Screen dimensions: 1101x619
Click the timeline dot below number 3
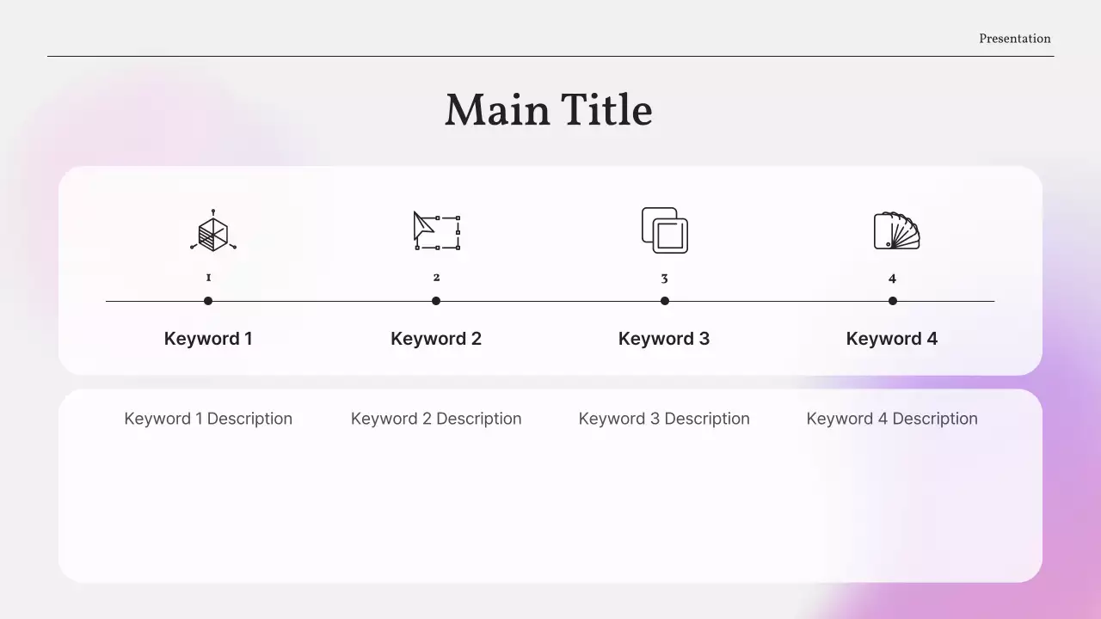[x=664, y=301]
